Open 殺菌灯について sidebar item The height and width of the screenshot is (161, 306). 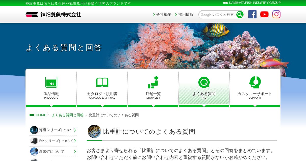(x=53, y=152)
